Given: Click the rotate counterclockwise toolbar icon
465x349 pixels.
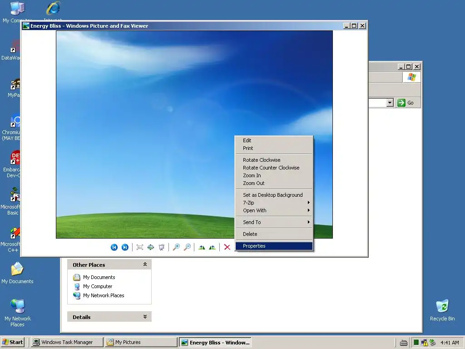Looking at the screenshot, I should click(213, 247).
